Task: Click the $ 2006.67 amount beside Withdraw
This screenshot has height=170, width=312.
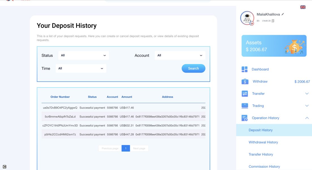Action: coord(302,82)
